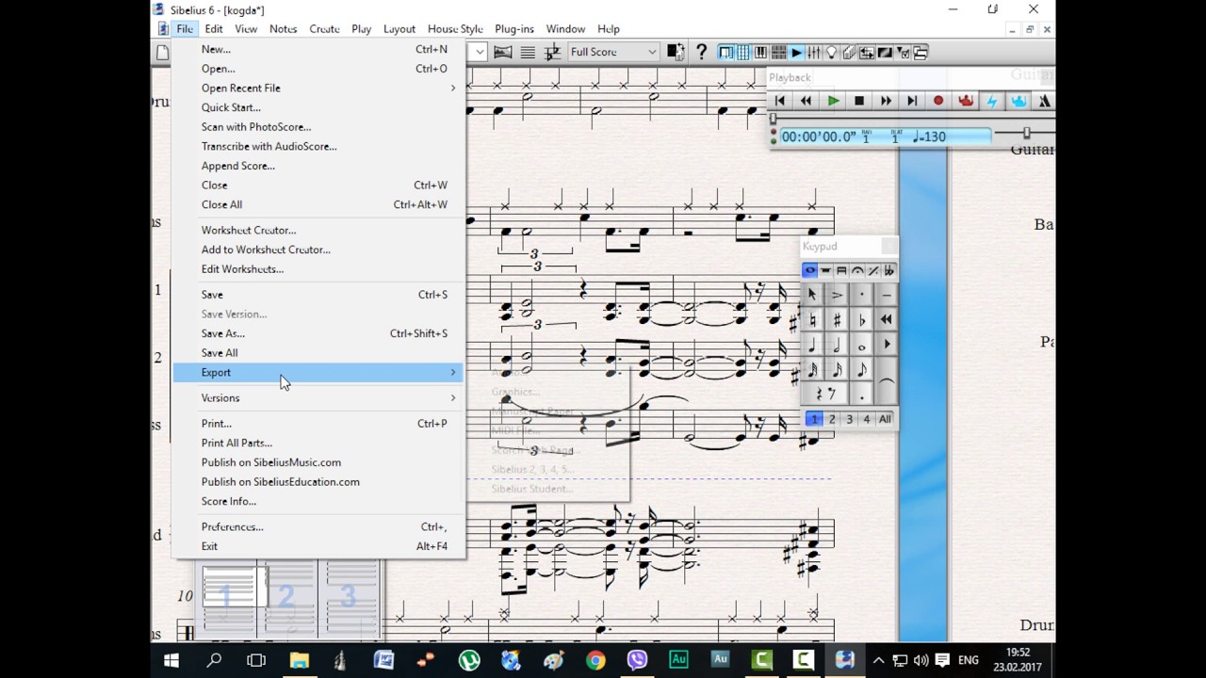
Task: Select the half note on Keypad
Action: coord(837,345)
